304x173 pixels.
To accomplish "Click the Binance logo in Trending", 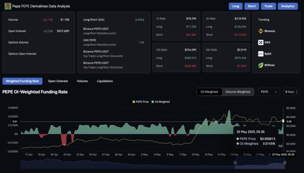I will (261, 31).
